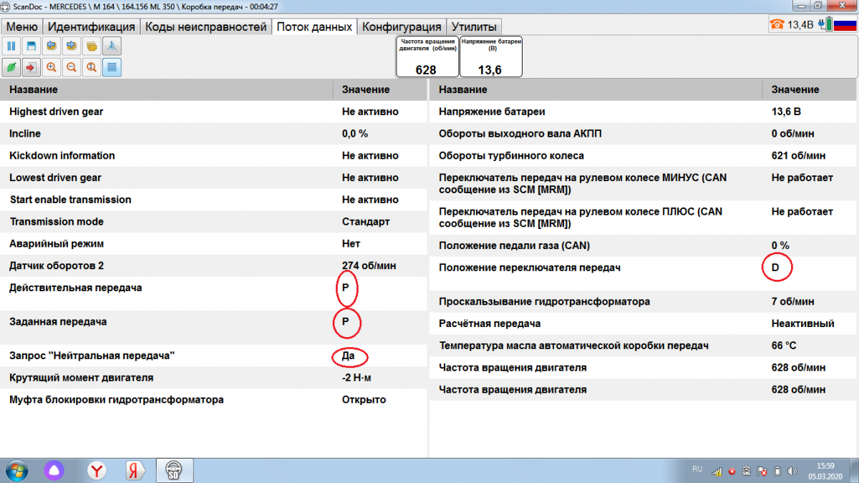This screenshot has width=859, height=483.
Task: Pause the live data stream
Action: pos(11,47)
